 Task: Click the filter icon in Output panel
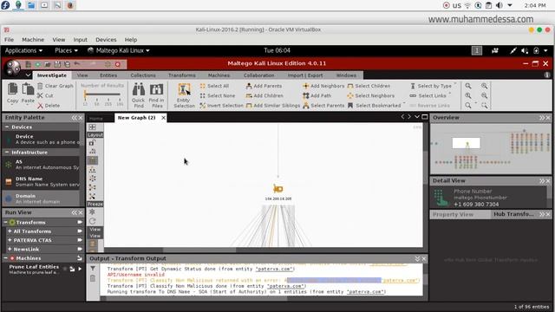[93, 269]
